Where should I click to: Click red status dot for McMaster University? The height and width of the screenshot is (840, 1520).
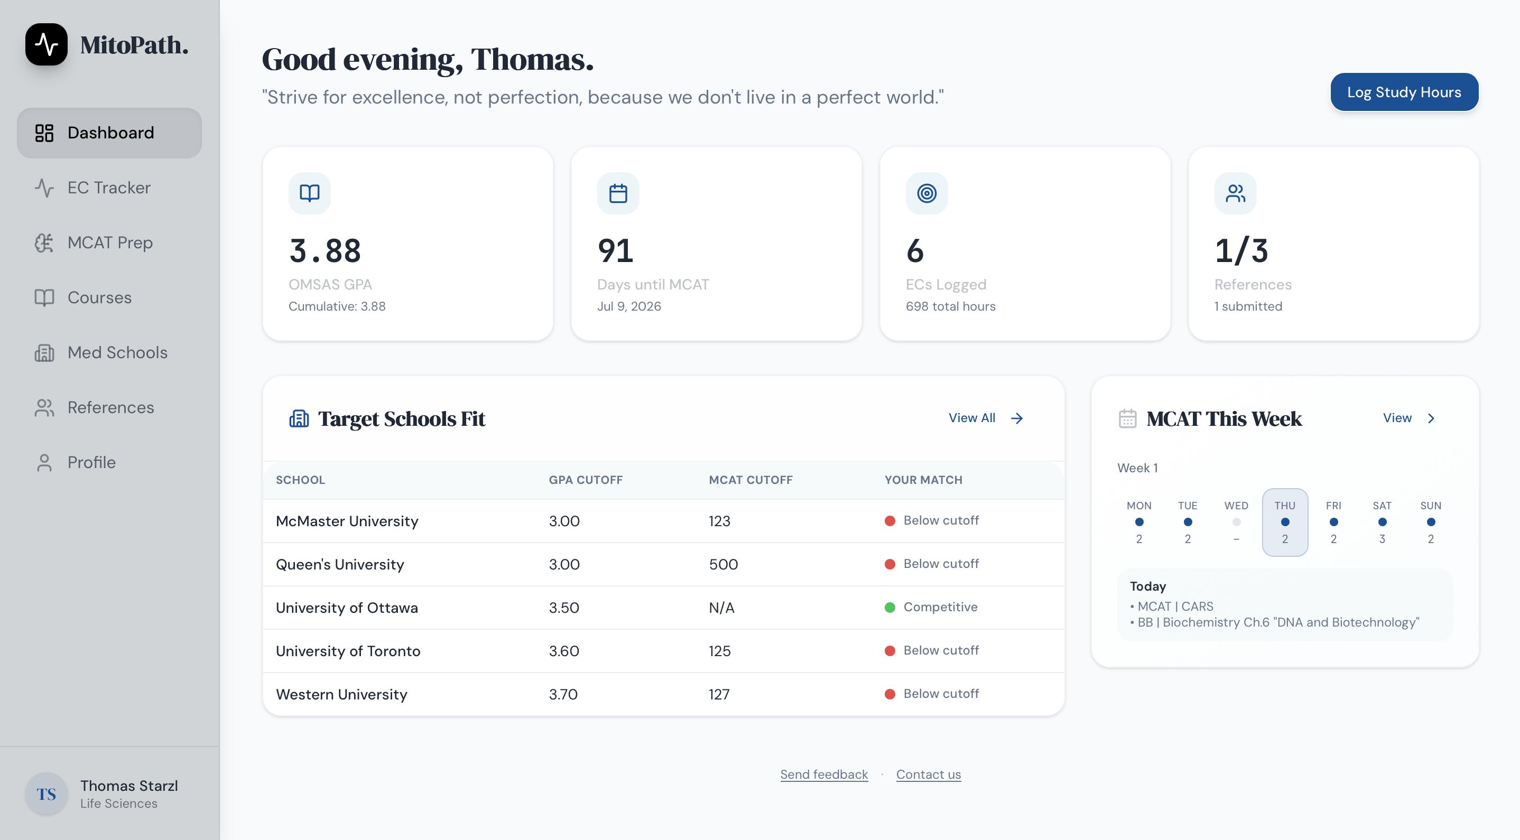pos(889,520)
